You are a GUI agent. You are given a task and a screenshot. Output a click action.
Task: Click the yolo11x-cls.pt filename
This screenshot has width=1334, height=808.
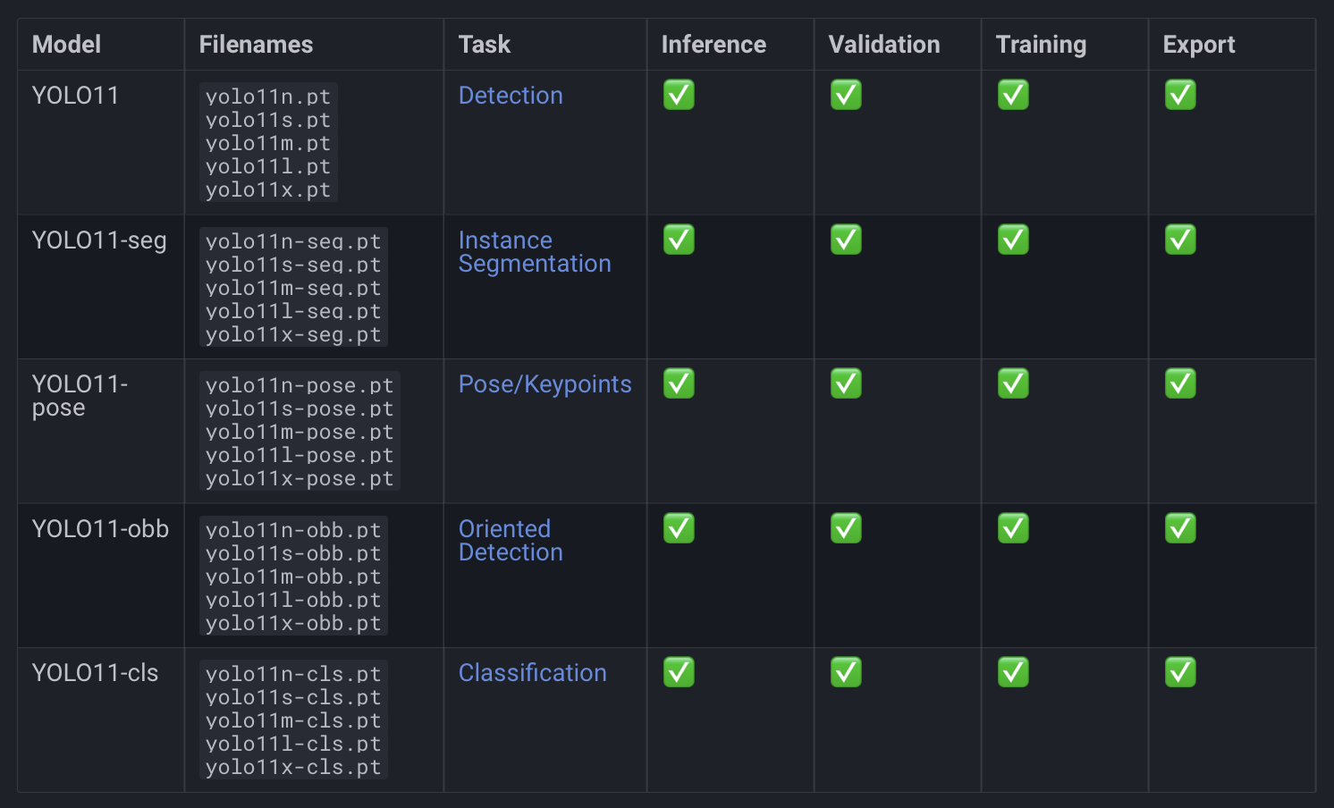point(293,767)
